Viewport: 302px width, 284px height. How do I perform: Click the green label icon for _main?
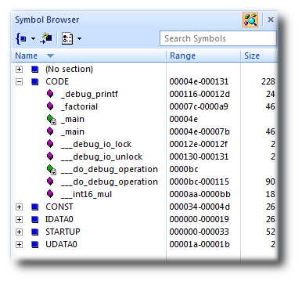[x=52, y=120]
